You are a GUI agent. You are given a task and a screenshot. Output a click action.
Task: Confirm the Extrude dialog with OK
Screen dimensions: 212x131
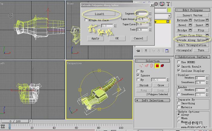pyautogui.click(x=117, y=38)
